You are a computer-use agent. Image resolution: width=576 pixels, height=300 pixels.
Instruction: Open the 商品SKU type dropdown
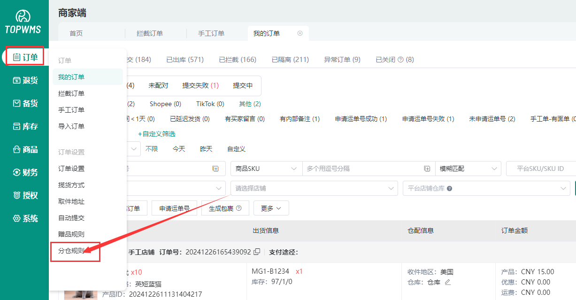(x=266, y=169)
